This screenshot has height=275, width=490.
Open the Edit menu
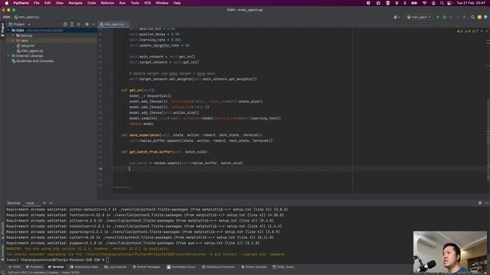click(x=47, y=3)
